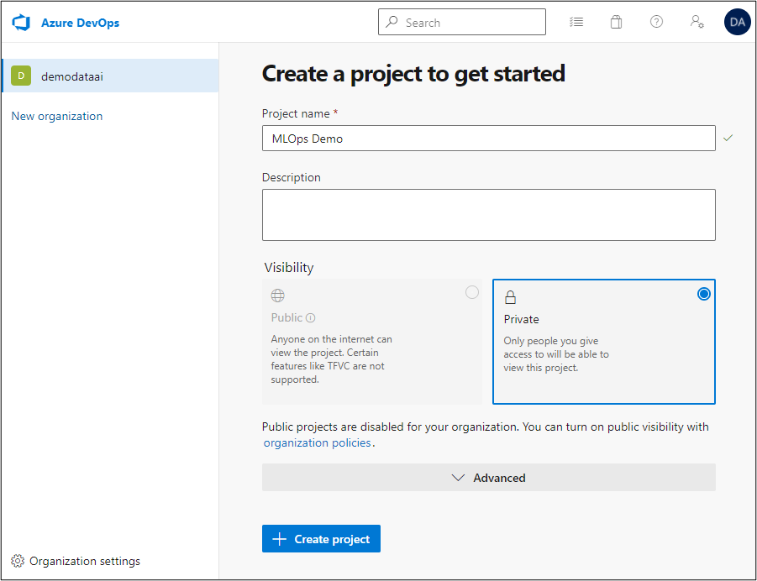Click the user settings person icon
Image resolution: width=757 pixels, height=581 pixels.
click(697, 21)
